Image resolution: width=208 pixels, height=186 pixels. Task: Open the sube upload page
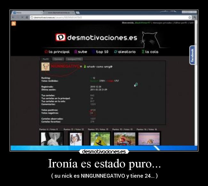click(81, 52)
